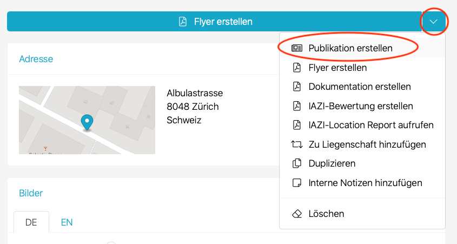Screen dimensions: 457x244
Task: Click the orange restaurant marker on the map
Action: tap(46, 148)
